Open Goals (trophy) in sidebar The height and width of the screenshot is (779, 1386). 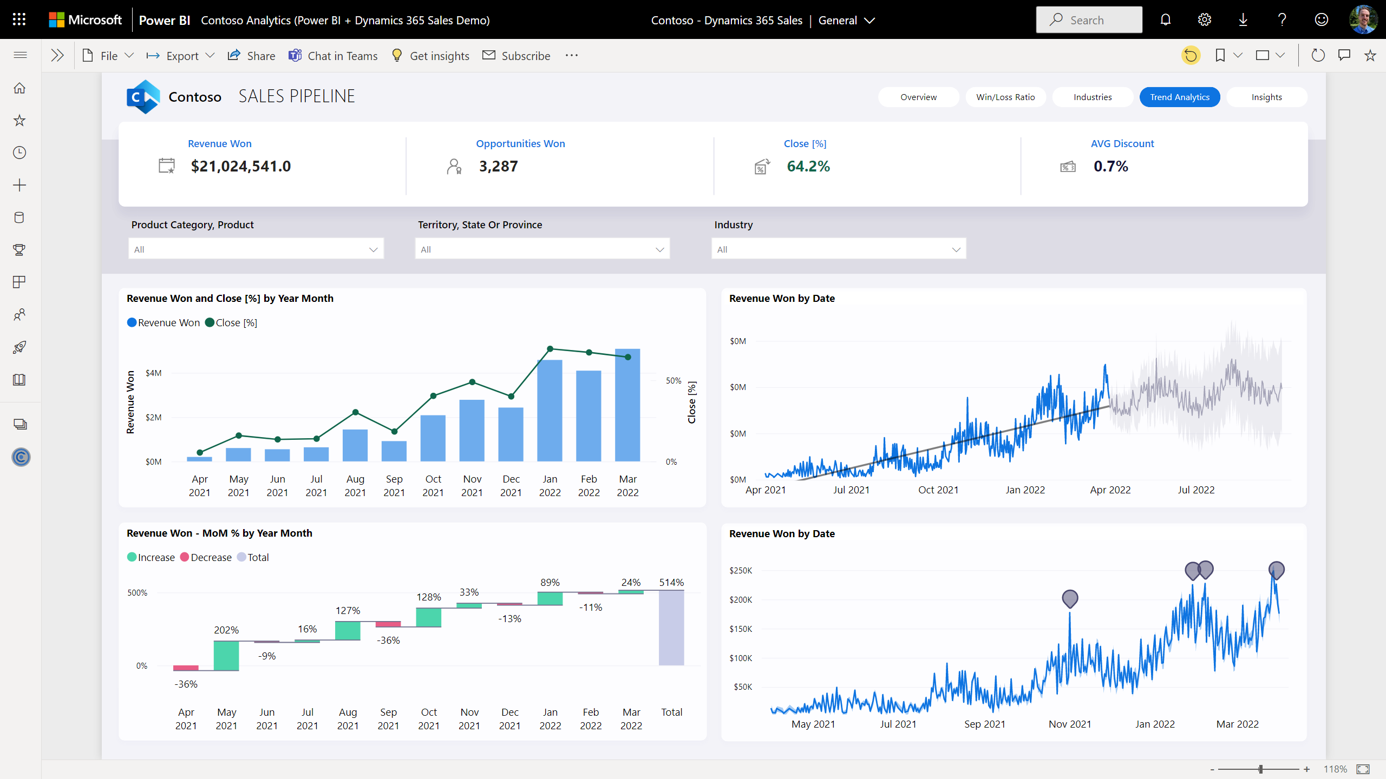pyautogui.click(x=19, y=250)
